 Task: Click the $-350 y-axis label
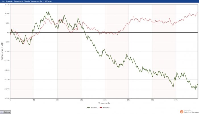click(x=7, y=98)
